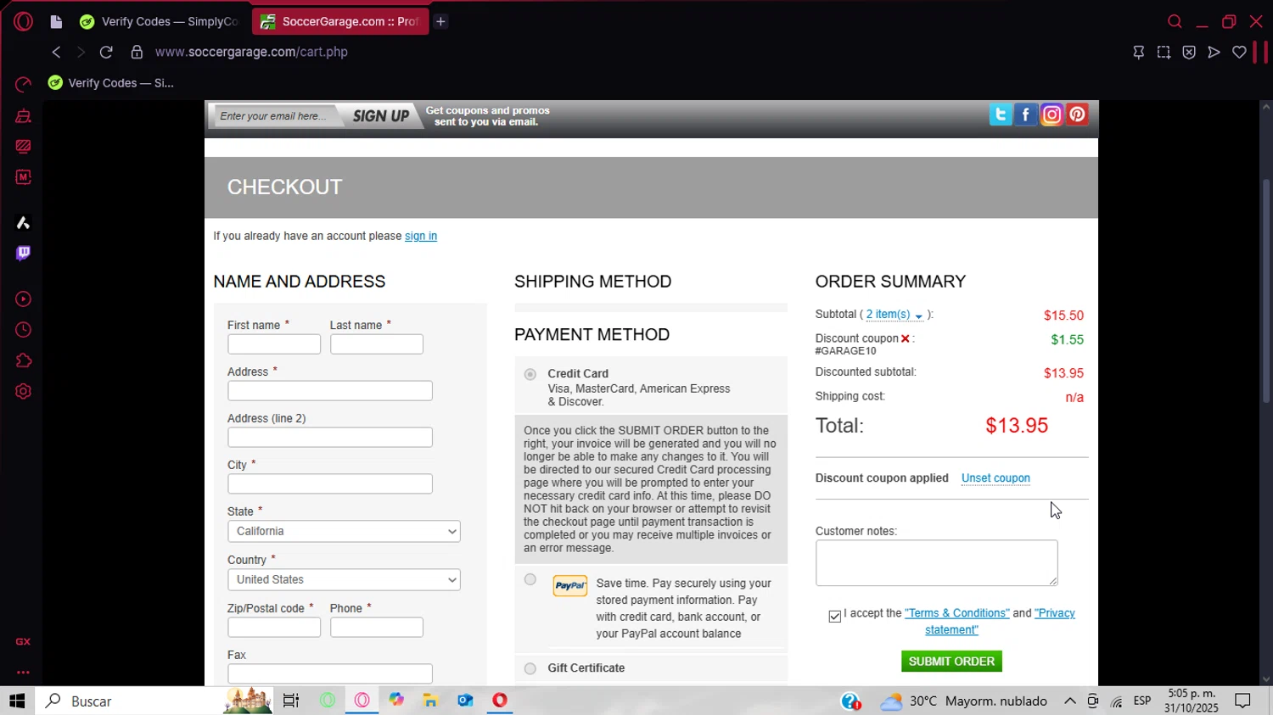The width and height of the screenshot is (1273, 715).
Task: View site security lock info
Action: click(x=137, y=52)
